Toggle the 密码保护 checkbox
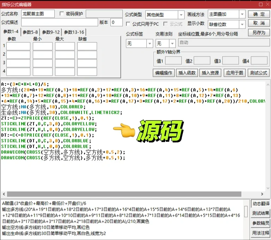Viewport: 271px width, 240px height. point(61,14)
